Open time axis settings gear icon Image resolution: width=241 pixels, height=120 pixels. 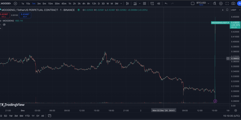(x=236, y=110)
